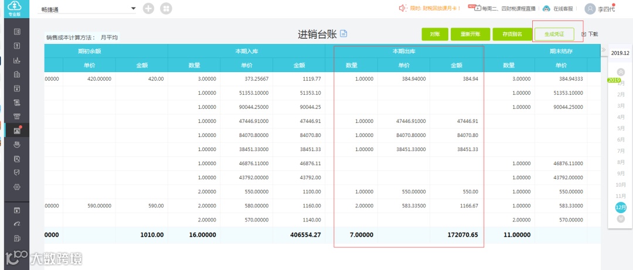
Task: Click the year-up arrow above 2019
Action: pos(621,72)
